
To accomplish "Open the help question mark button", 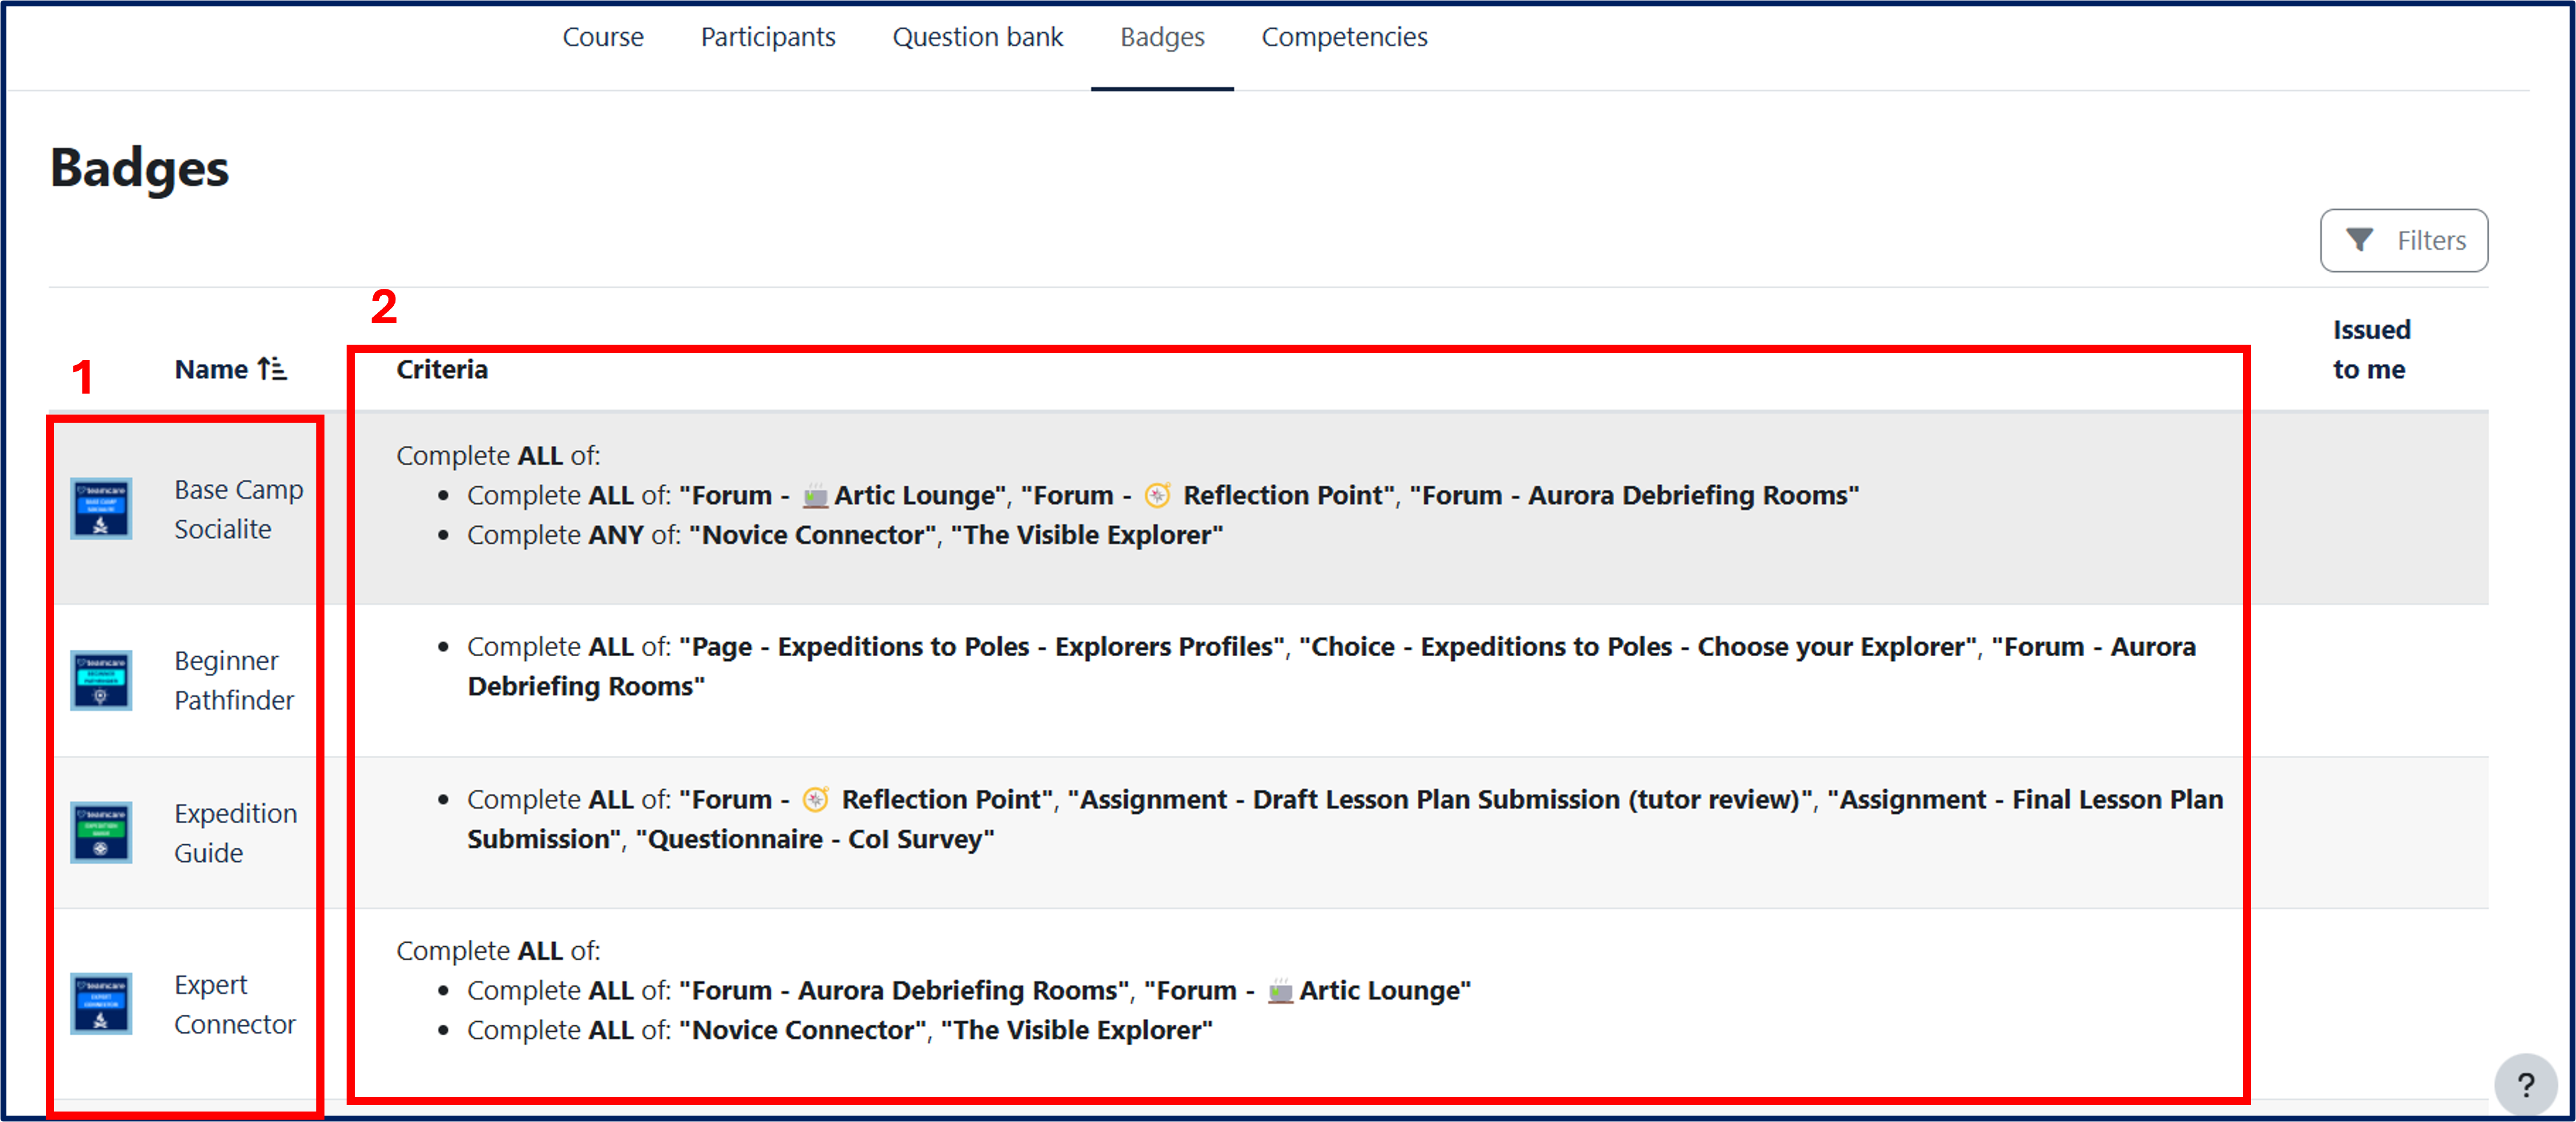I will pyautogui.click(x=2525, y=1084).
